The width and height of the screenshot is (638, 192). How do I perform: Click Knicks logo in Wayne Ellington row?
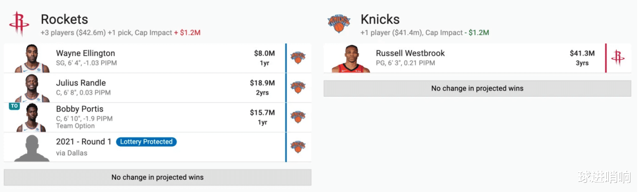click(x=298, y=58)
